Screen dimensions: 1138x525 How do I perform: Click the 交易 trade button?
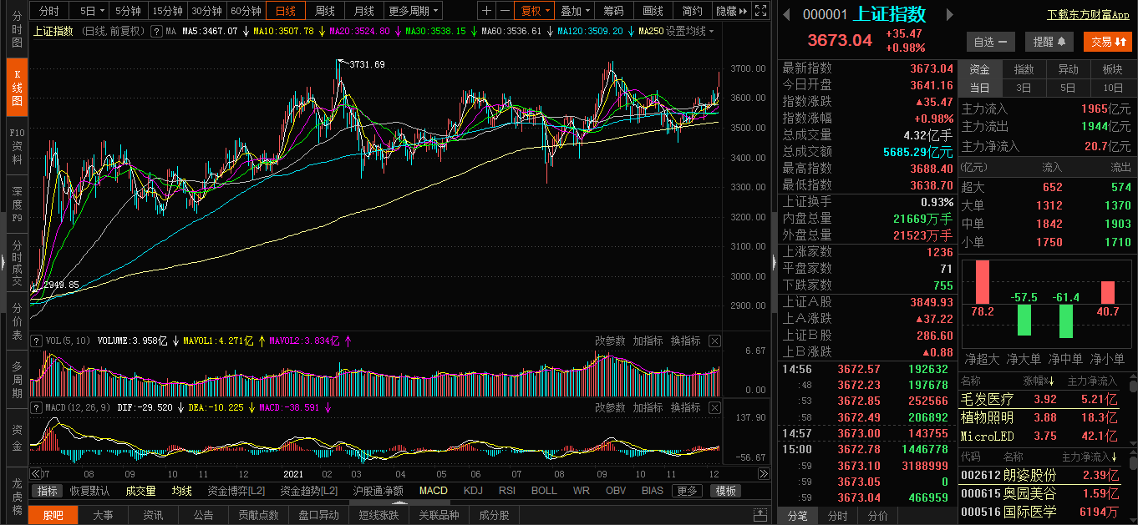pos(1107,42)
